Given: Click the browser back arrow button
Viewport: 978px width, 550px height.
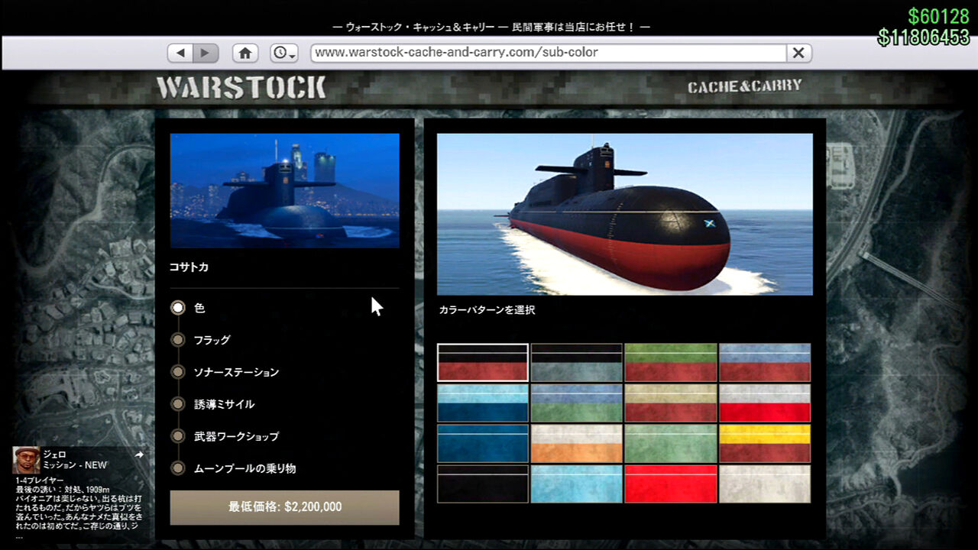Looking at the screenshot, I should coord(180,53).
